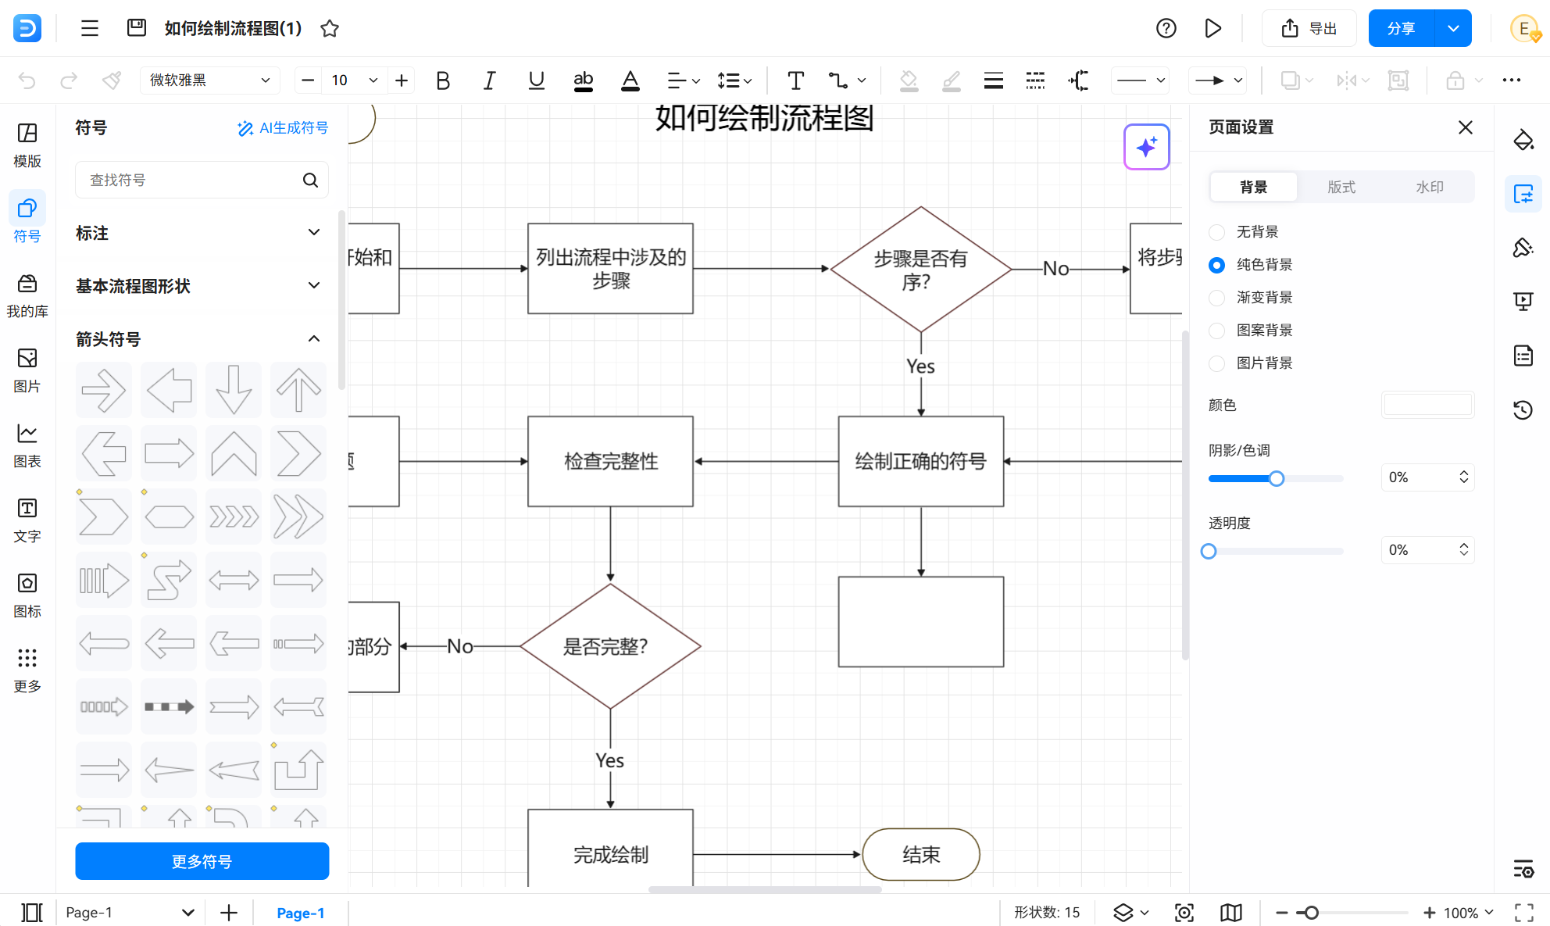
Task: Click the 颜色 background color swatch
Action: point(1428,405)
